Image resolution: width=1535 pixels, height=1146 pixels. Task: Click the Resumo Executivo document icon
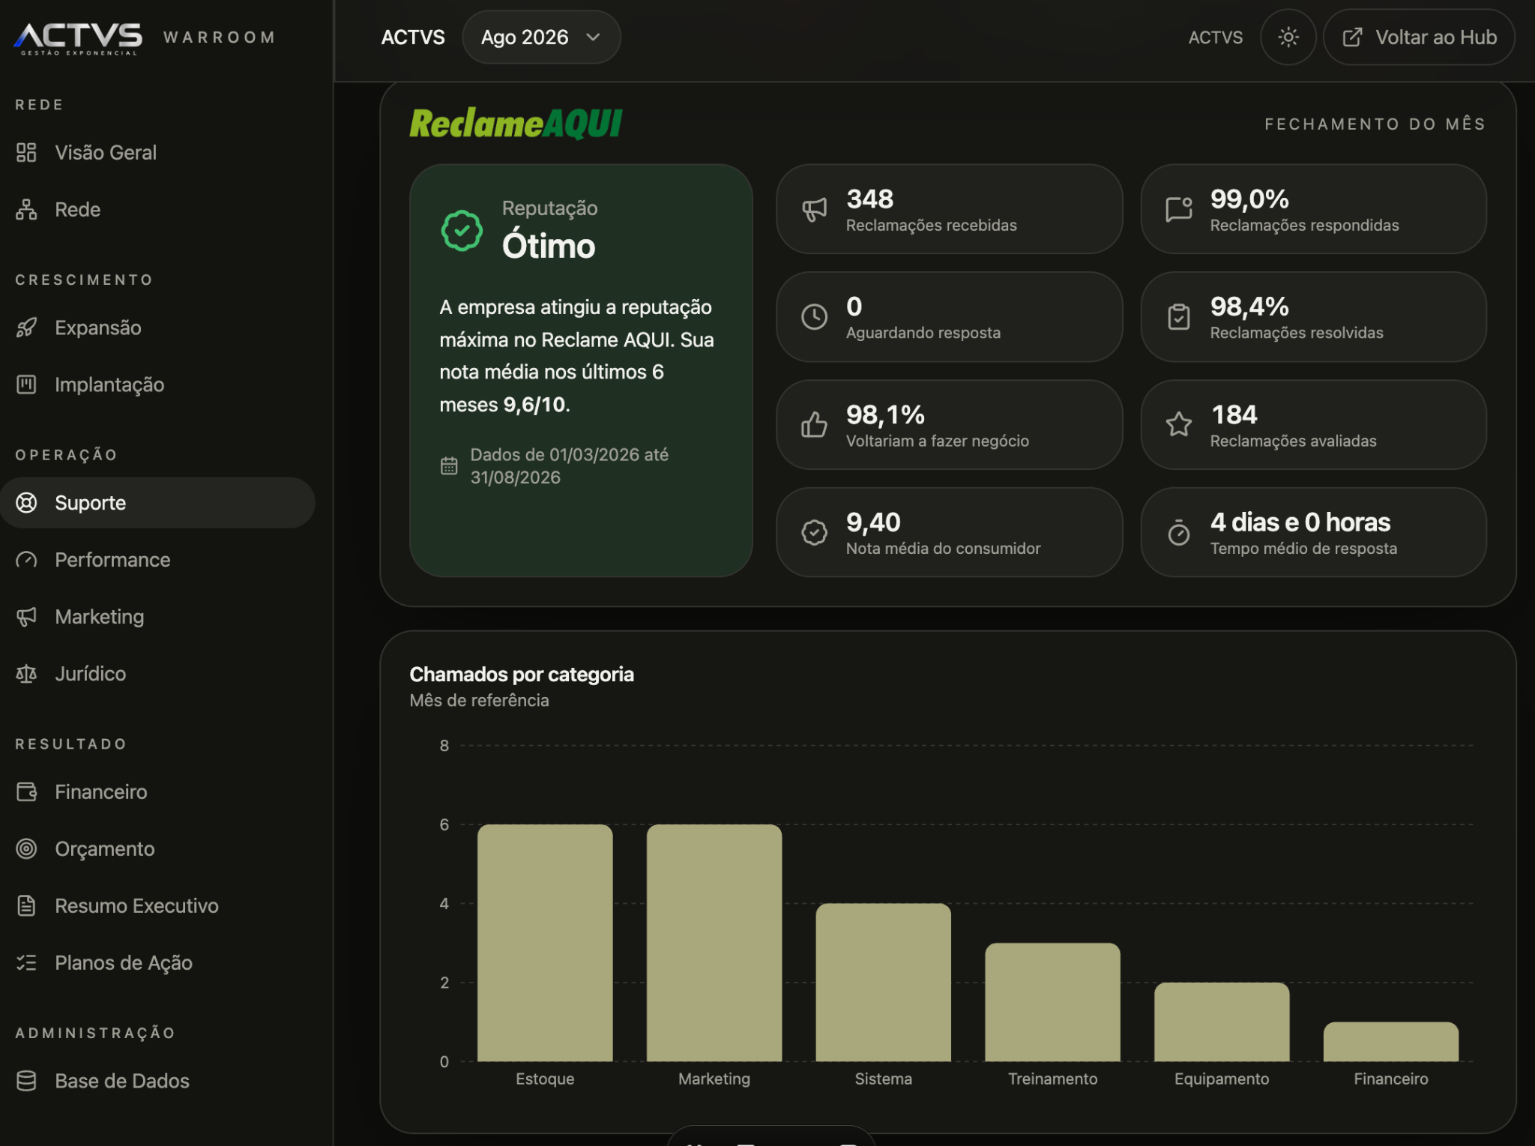click(x=26, y=905)
